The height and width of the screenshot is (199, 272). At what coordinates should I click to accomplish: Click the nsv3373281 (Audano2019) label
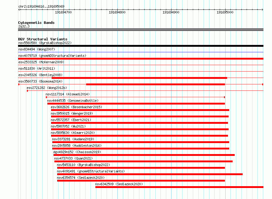(x=73, y=139)
